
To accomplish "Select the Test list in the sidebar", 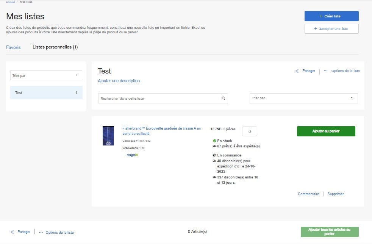I will [46, 92].
